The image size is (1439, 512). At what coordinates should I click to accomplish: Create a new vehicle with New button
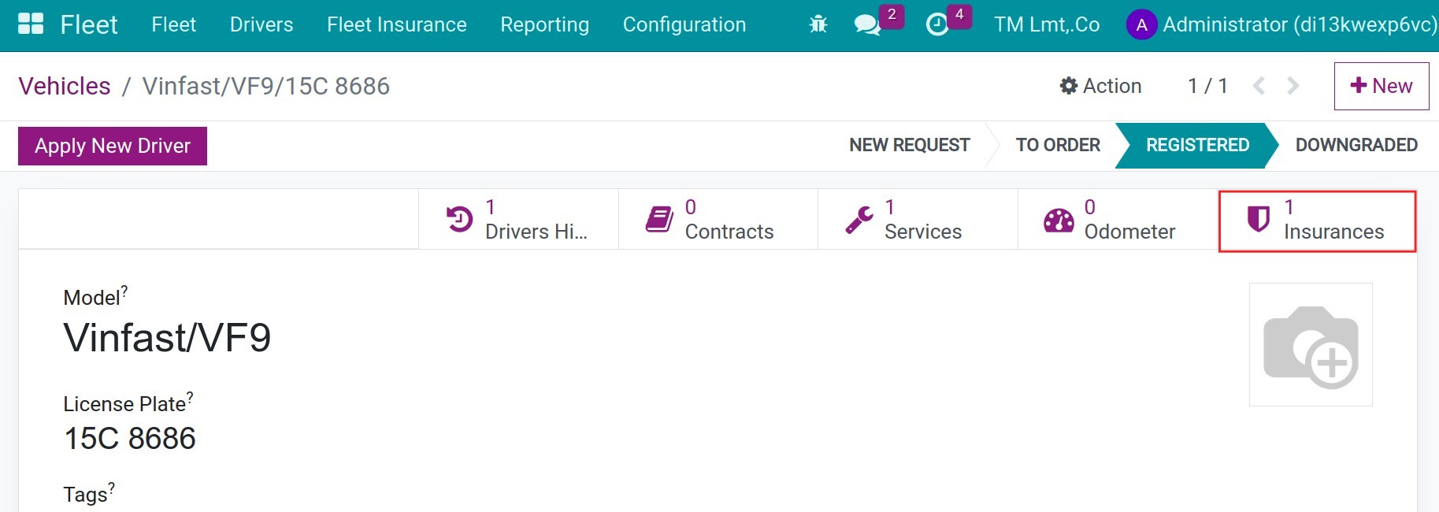(1382, 86)
